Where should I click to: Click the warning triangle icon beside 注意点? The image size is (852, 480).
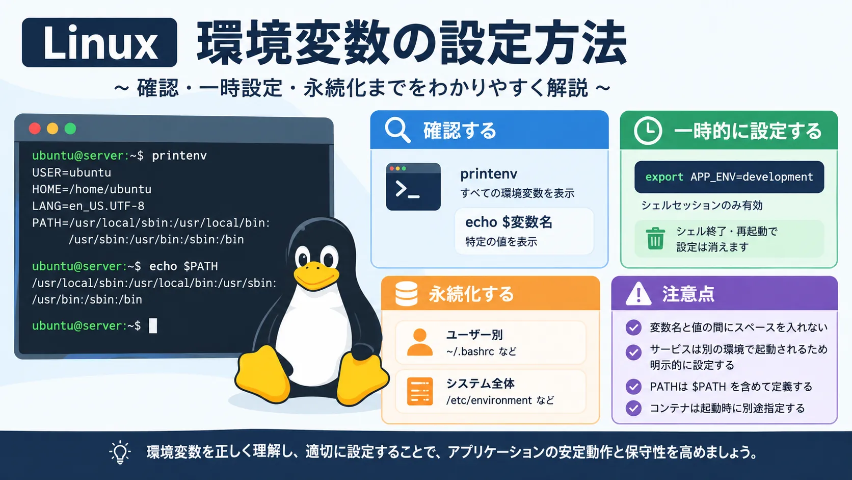(x=638, y=294)
